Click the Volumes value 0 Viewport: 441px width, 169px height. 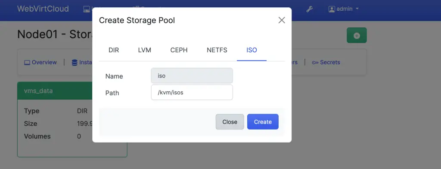(79, 136)
